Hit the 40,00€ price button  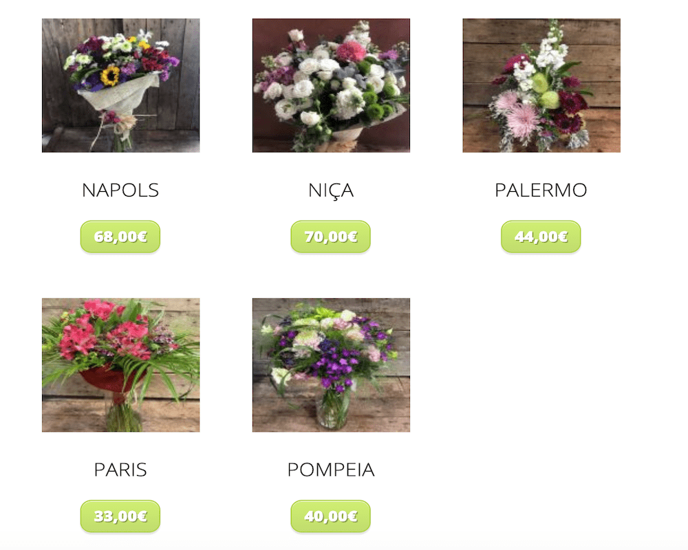coord(331,516)
